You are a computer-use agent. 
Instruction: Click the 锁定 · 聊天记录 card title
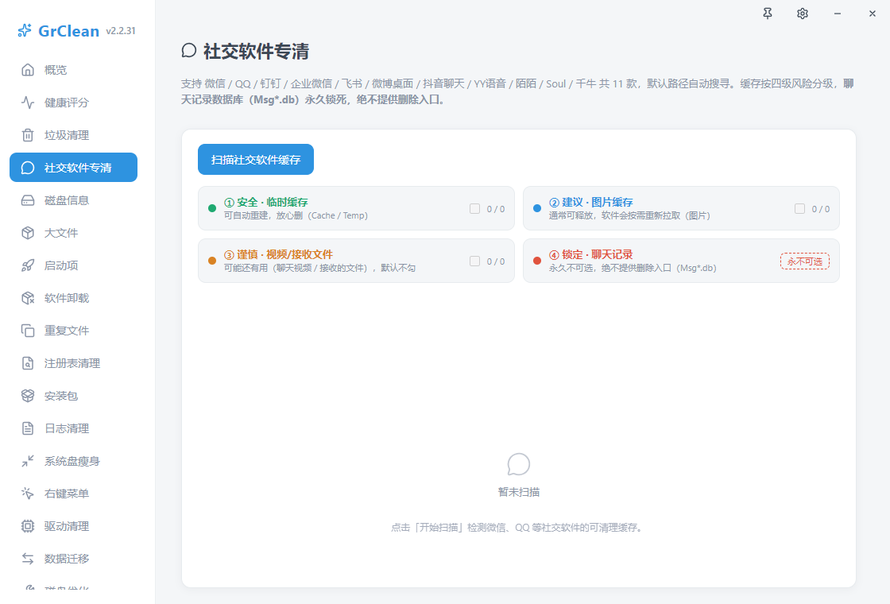coord(591,254)
